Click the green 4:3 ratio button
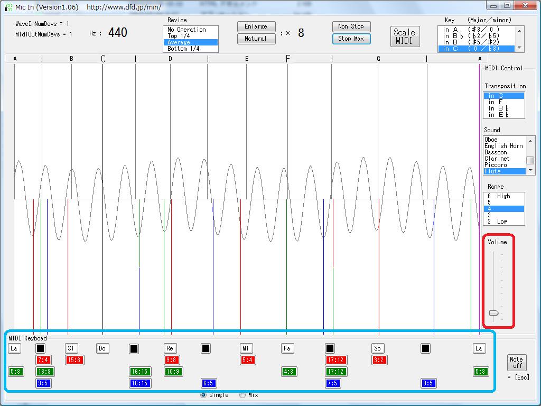This screenshot has height=406, width=541. pos(289,372)
